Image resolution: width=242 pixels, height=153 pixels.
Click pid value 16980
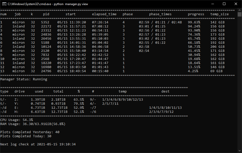[x=46, y=67]
